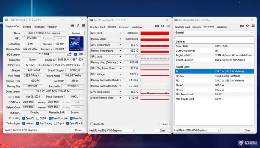Open the GPU Clock sensor dropdown arrow
Screen dimensions: 260x148
(120, 33)
